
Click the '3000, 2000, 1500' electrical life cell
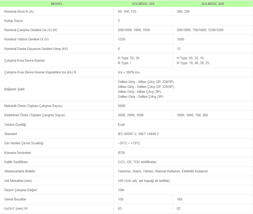(131, 115)
